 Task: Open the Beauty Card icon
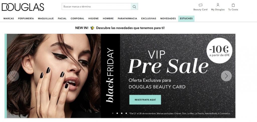(x=200, y=5)
